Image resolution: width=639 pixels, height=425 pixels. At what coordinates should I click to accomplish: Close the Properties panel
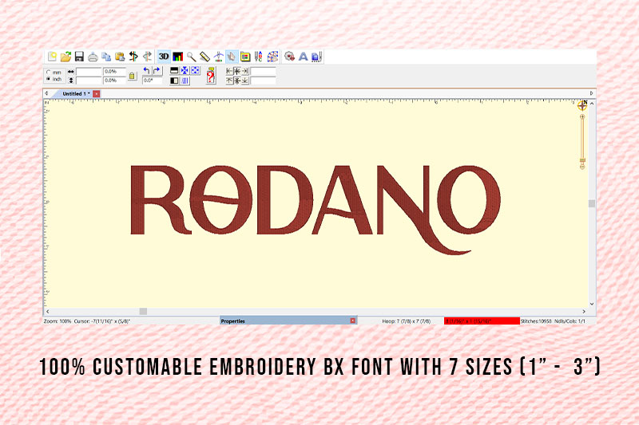pos(353,321)
